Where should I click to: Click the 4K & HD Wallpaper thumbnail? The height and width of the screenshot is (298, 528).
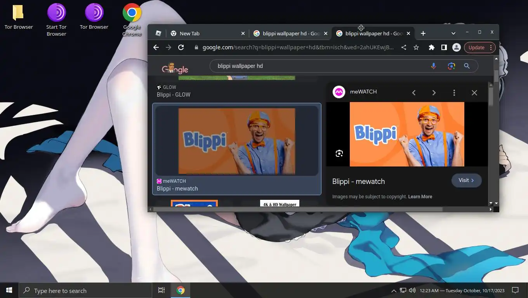pyautogui.click(x=280, y=203)
